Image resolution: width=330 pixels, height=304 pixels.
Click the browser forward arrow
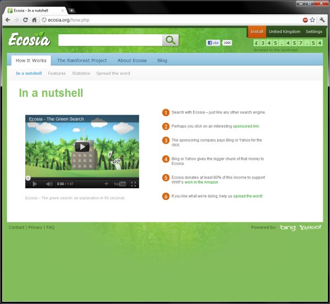click(16, 20)
